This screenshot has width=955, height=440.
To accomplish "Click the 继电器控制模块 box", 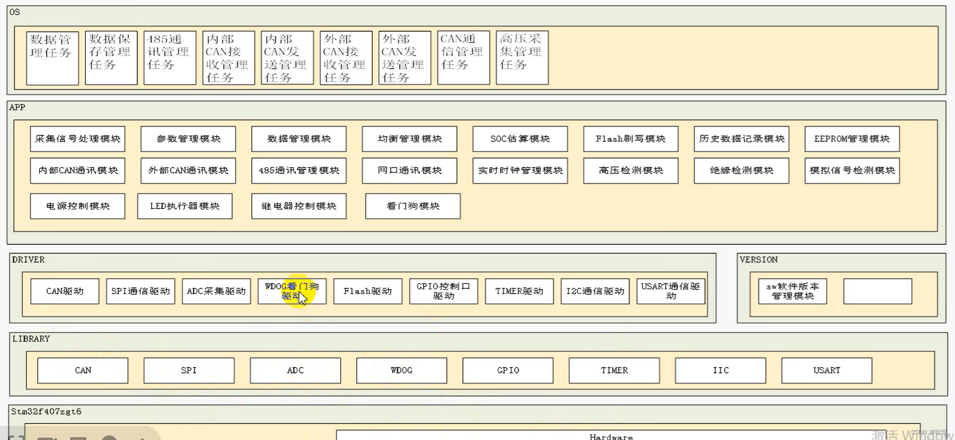I will click(x=299, y=206).
